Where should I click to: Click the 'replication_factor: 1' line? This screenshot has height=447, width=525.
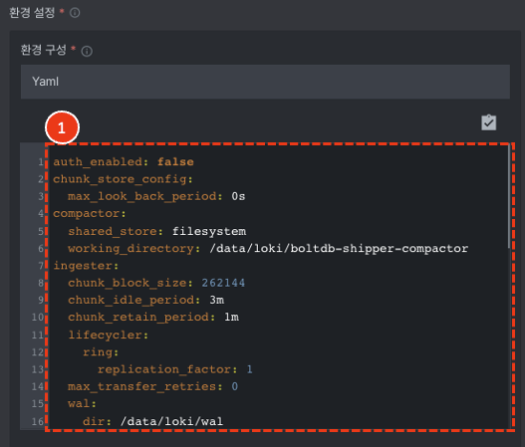pyautogui.click(x=175, y=369)
